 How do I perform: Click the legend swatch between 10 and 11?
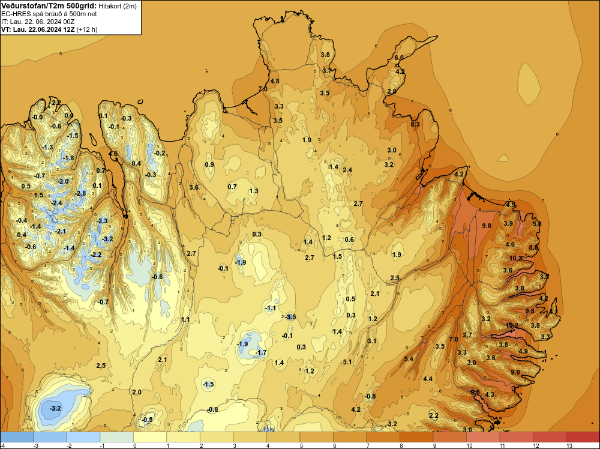483,437
